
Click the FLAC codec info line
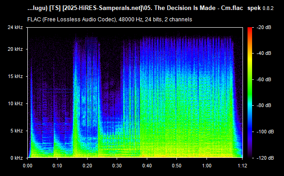[109, 19]
